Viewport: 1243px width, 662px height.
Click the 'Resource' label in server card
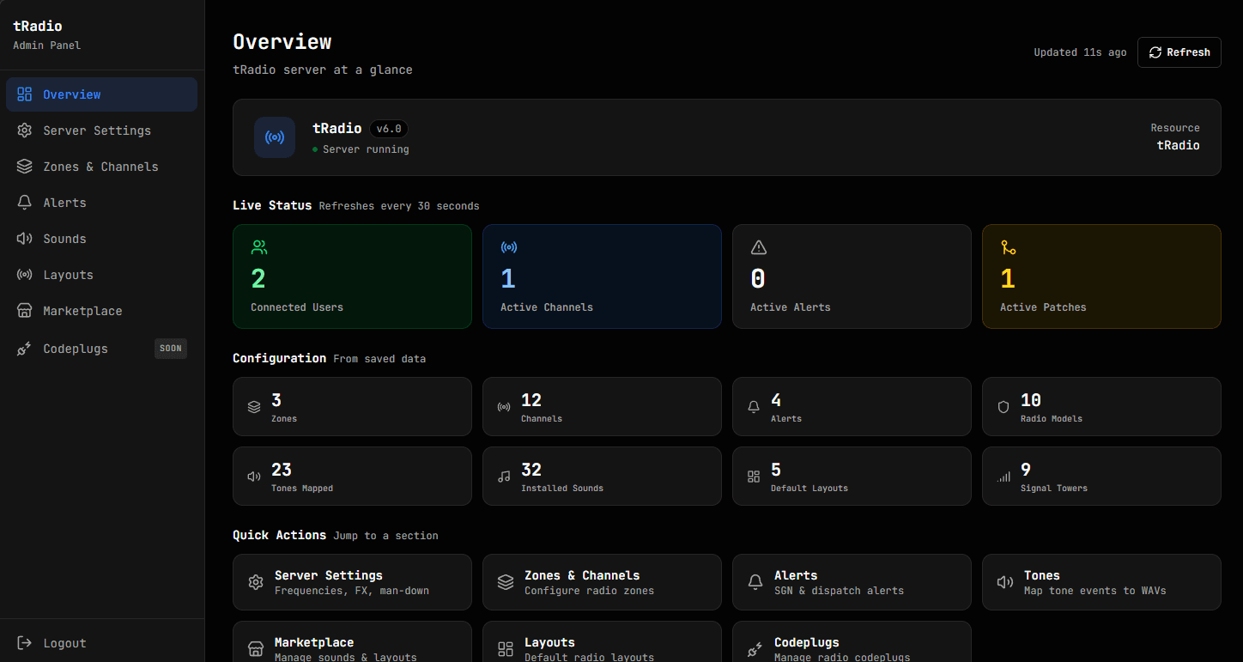pyautogui.click(x=1175, y=128)
